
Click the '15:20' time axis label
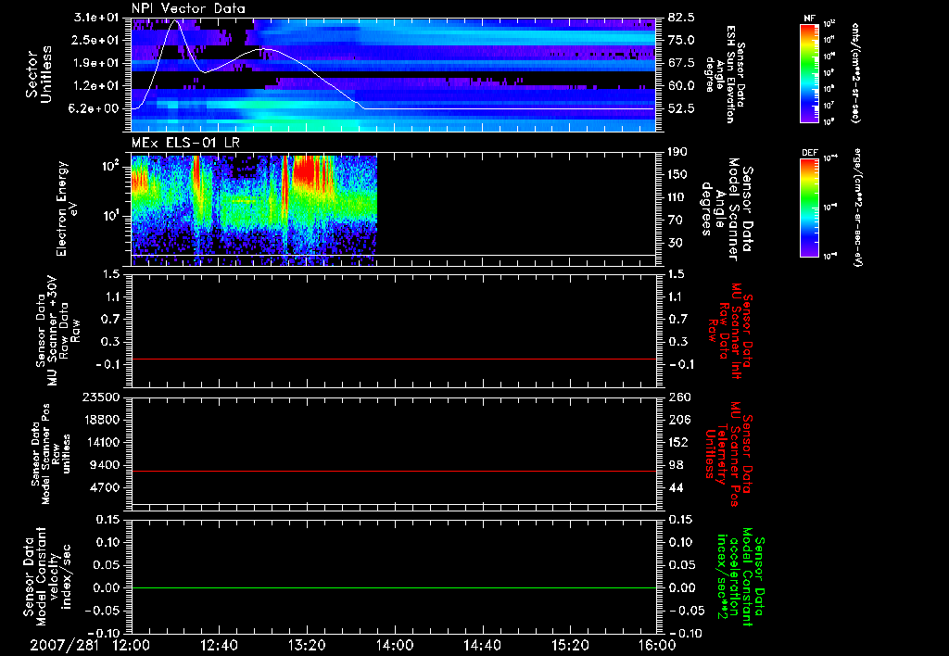coord(570,645)
